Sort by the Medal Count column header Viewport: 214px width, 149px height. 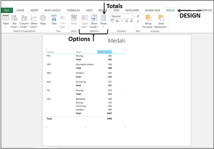[x=105, y=52]
